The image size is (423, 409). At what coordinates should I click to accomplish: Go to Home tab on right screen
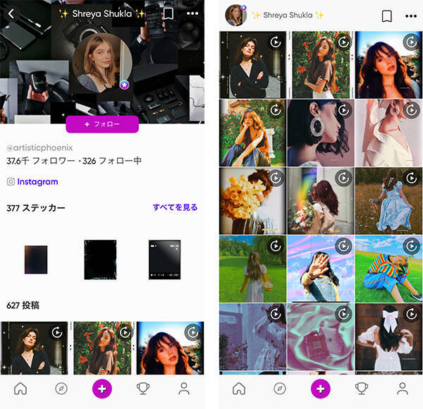(x=239, y=389)
